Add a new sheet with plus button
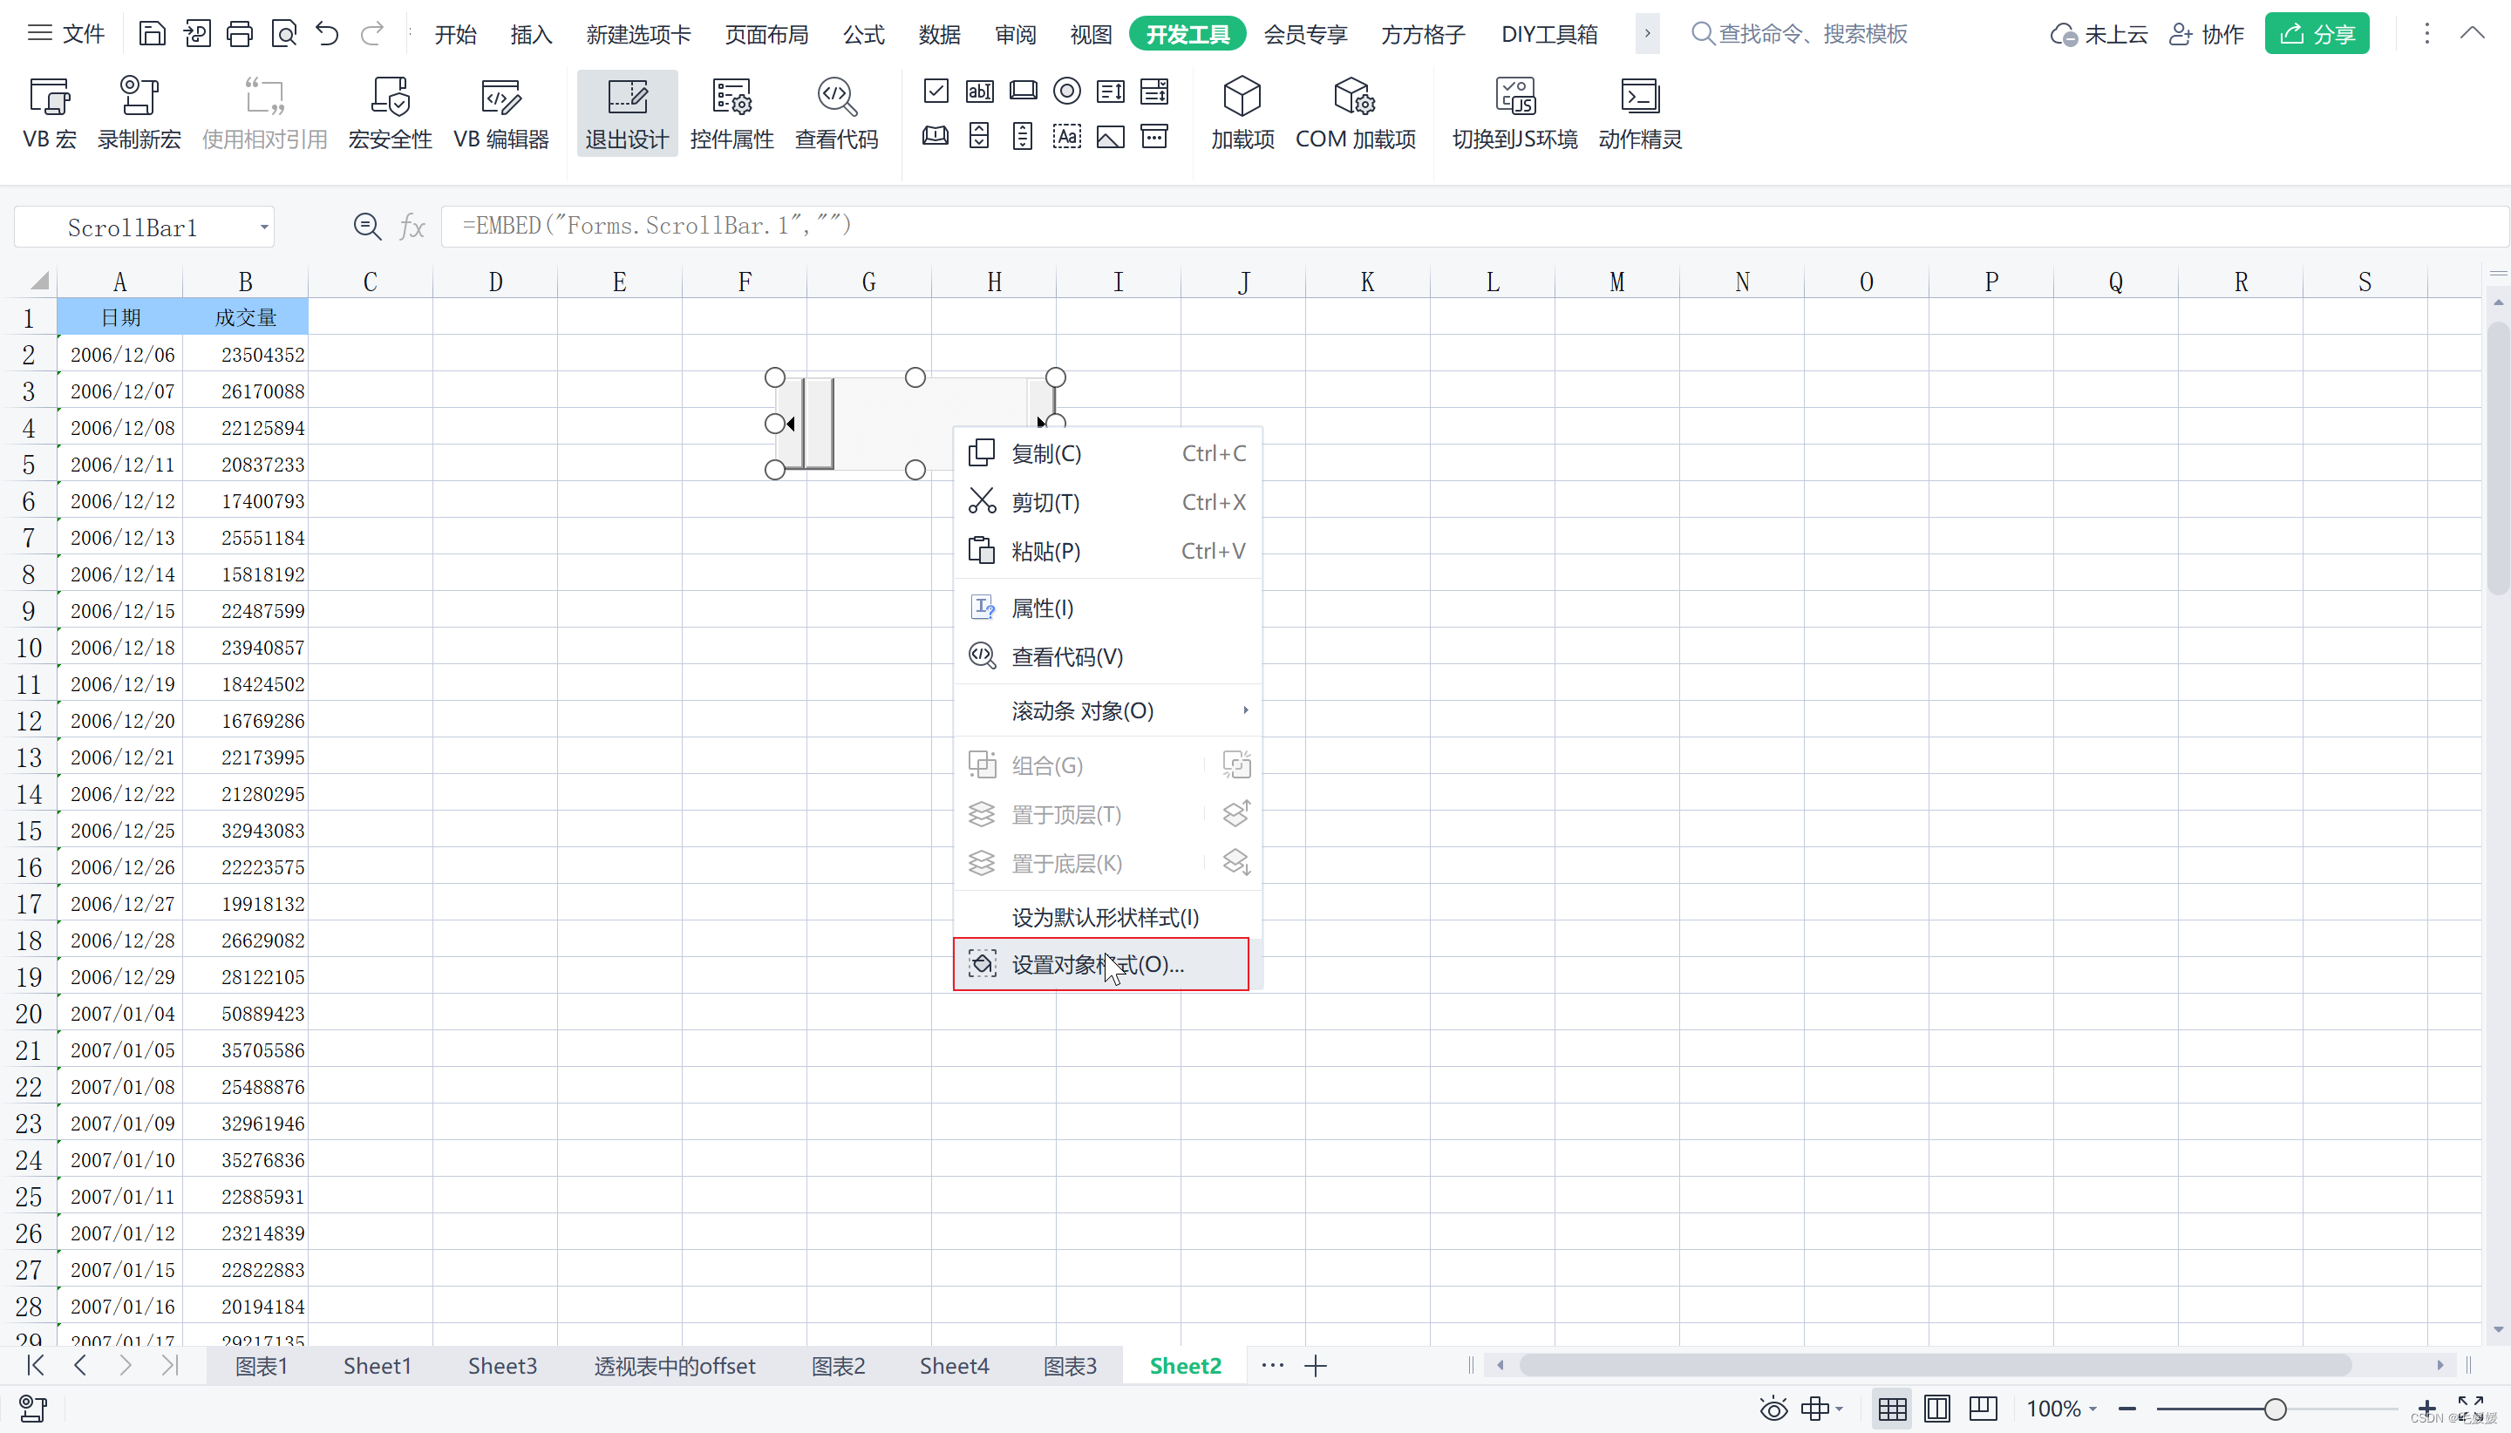 (1316, 1366)
